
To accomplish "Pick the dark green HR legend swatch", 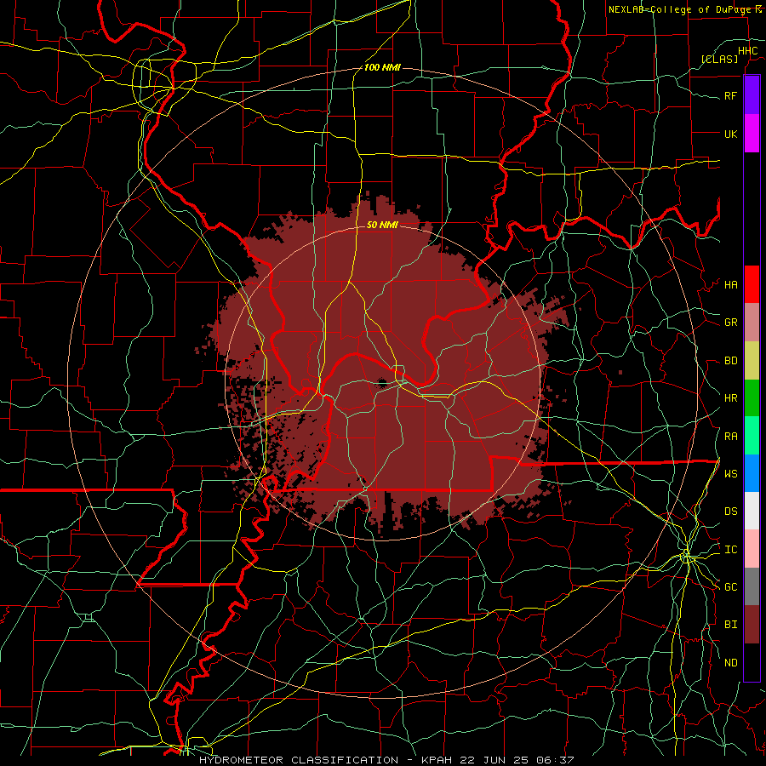I will [x=752, y=398].
